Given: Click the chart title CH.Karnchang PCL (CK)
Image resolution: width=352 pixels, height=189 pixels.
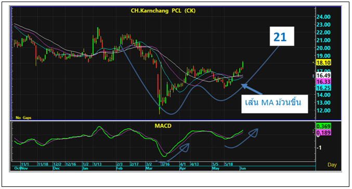Looking at the screenshot, I should [x=163, y=11].
